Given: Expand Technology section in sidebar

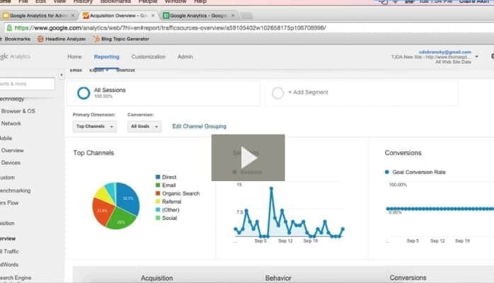Looking at the screenshot, I should [12, 99].
